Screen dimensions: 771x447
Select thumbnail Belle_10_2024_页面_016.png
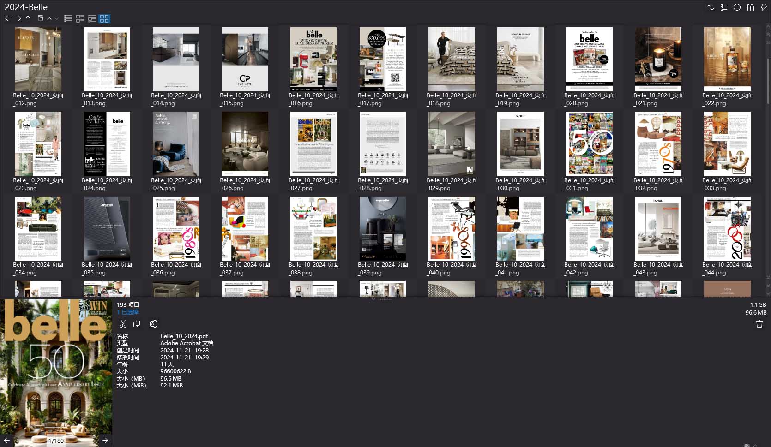tap(313, 59)
